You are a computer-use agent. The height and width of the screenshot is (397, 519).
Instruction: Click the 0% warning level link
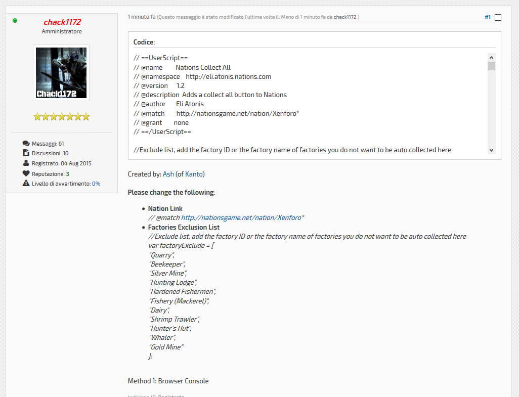[96, 184]
